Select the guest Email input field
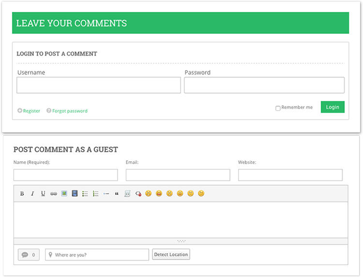This screenshot has width=363, height=277. click(x=178, y=175)
